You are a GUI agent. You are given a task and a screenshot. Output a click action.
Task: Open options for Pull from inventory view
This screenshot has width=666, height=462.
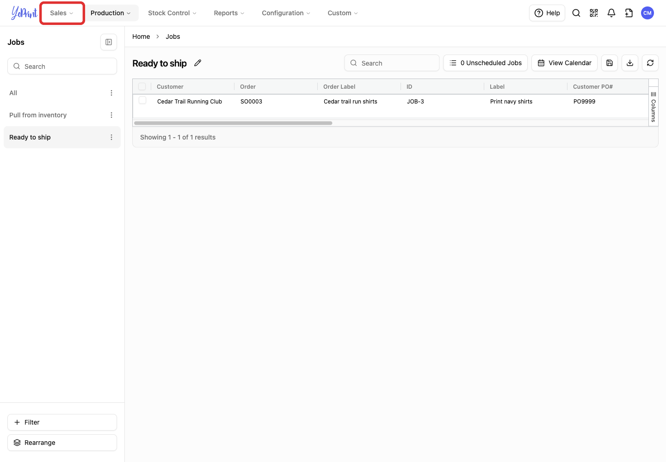coord(111,115)
